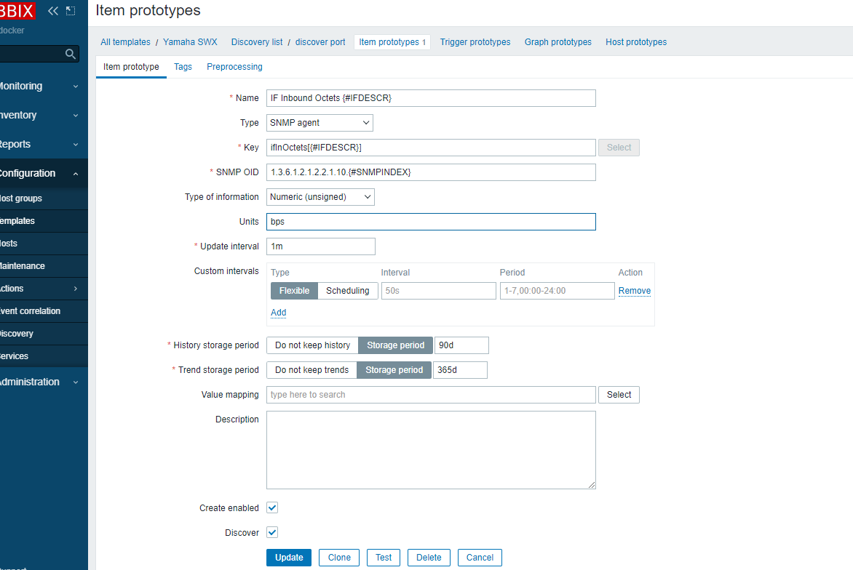853x570 pixels.
Task: Switch to the Preprocessing tab
Action: pyautogui.click(x=234, y=67)
